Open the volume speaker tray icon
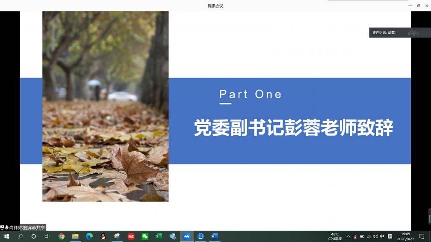 (x=375, y=236)
